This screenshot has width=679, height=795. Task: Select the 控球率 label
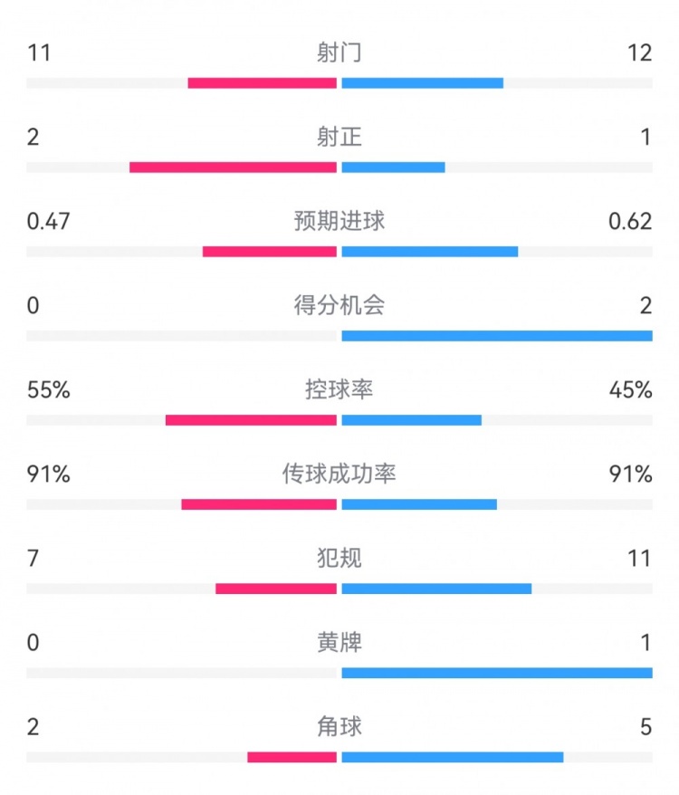click(339, 389)
